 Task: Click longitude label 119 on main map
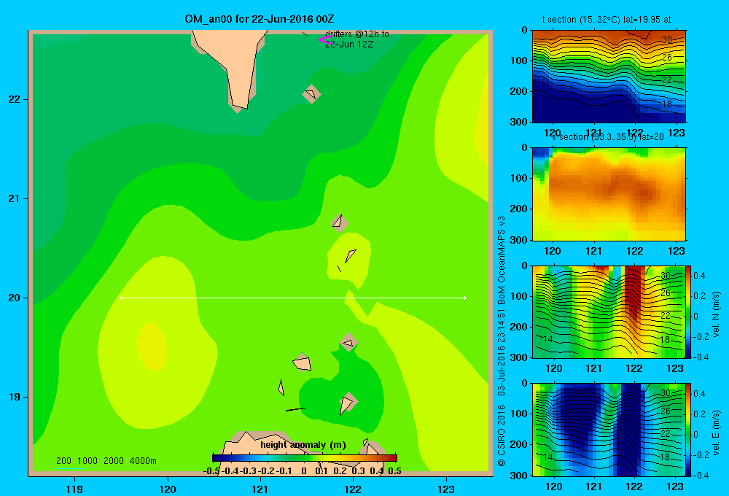click(74, 489)
